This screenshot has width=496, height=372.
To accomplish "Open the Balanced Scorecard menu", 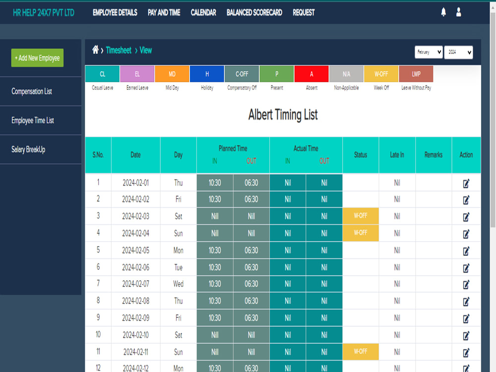I will click(254, 13).
